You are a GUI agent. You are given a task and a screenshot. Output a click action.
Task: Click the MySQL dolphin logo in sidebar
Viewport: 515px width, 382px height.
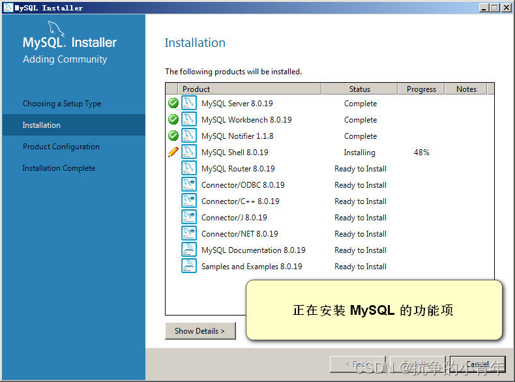point(56,28)
